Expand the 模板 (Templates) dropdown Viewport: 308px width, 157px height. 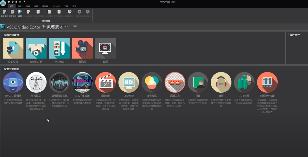(20, 19)
